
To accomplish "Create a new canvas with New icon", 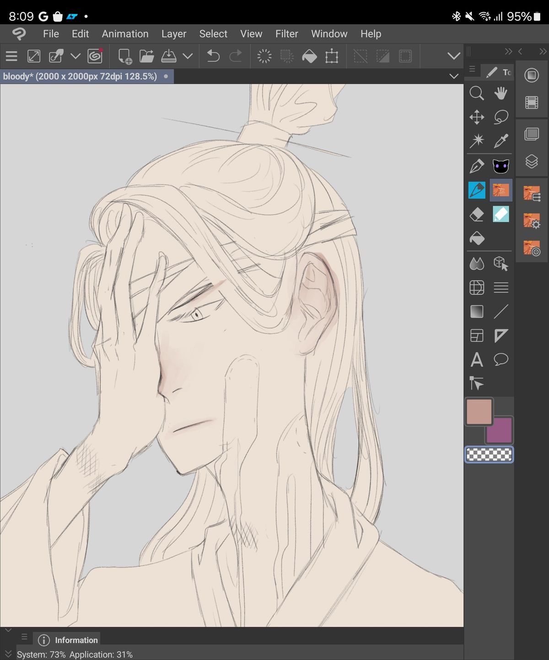I will (125, 56).
